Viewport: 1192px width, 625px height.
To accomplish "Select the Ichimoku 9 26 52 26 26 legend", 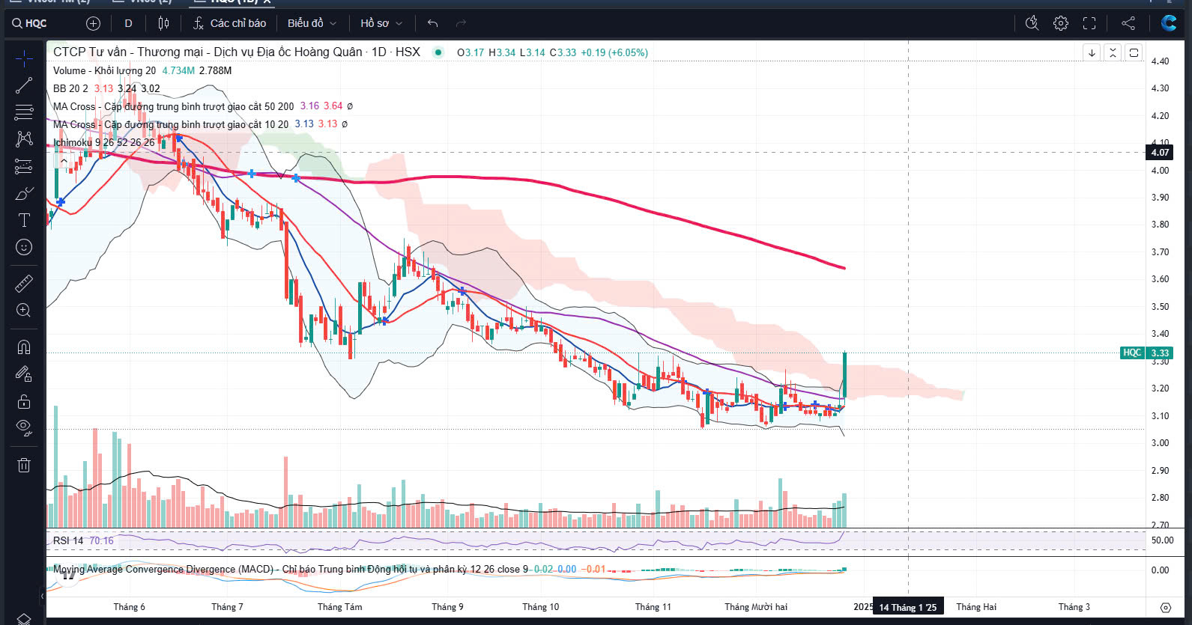I will coord(103,142).
